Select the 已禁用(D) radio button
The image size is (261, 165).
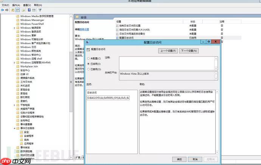coord(89,69)
